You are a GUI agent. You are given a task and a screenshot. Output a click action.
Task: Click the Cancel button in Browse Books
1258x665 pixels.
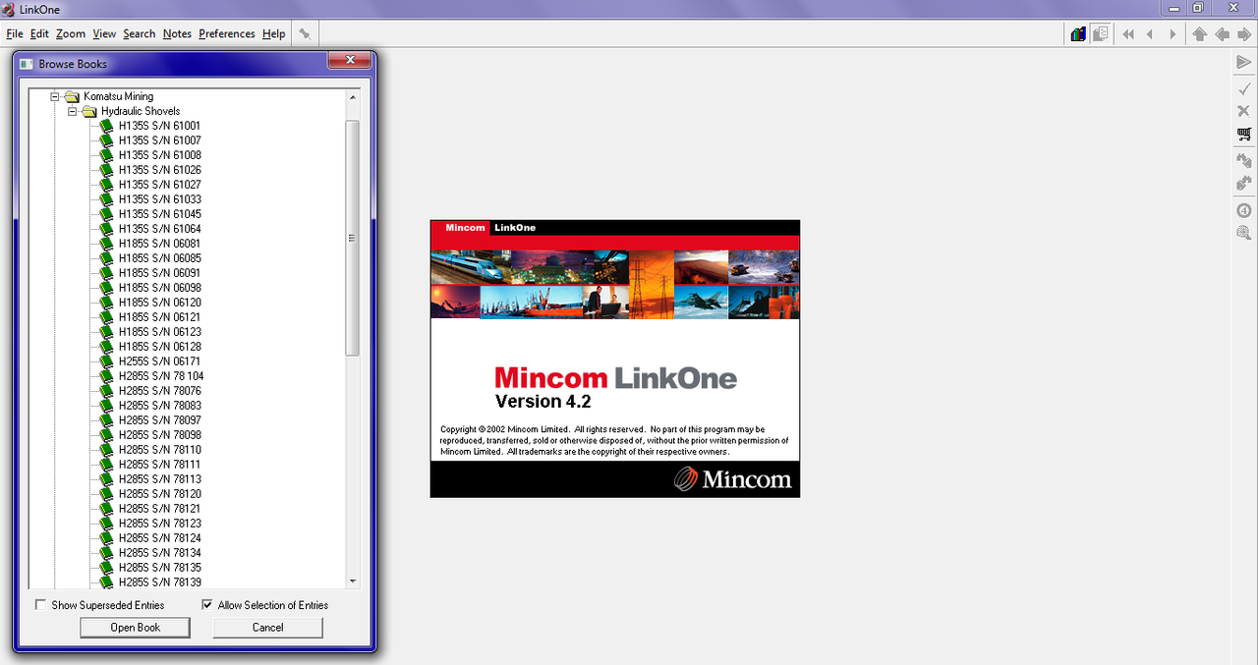[267, 628]
